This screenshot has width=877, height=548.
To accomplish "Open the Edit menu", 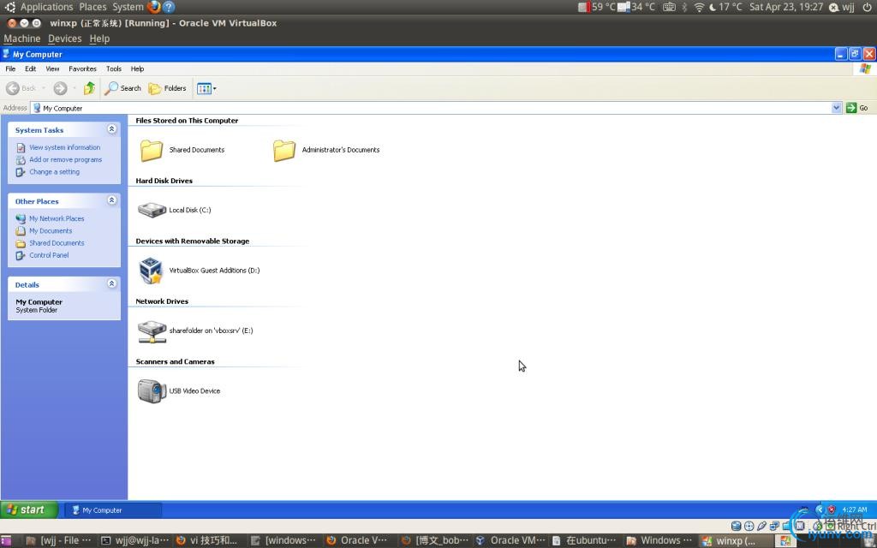I will 30,68.
